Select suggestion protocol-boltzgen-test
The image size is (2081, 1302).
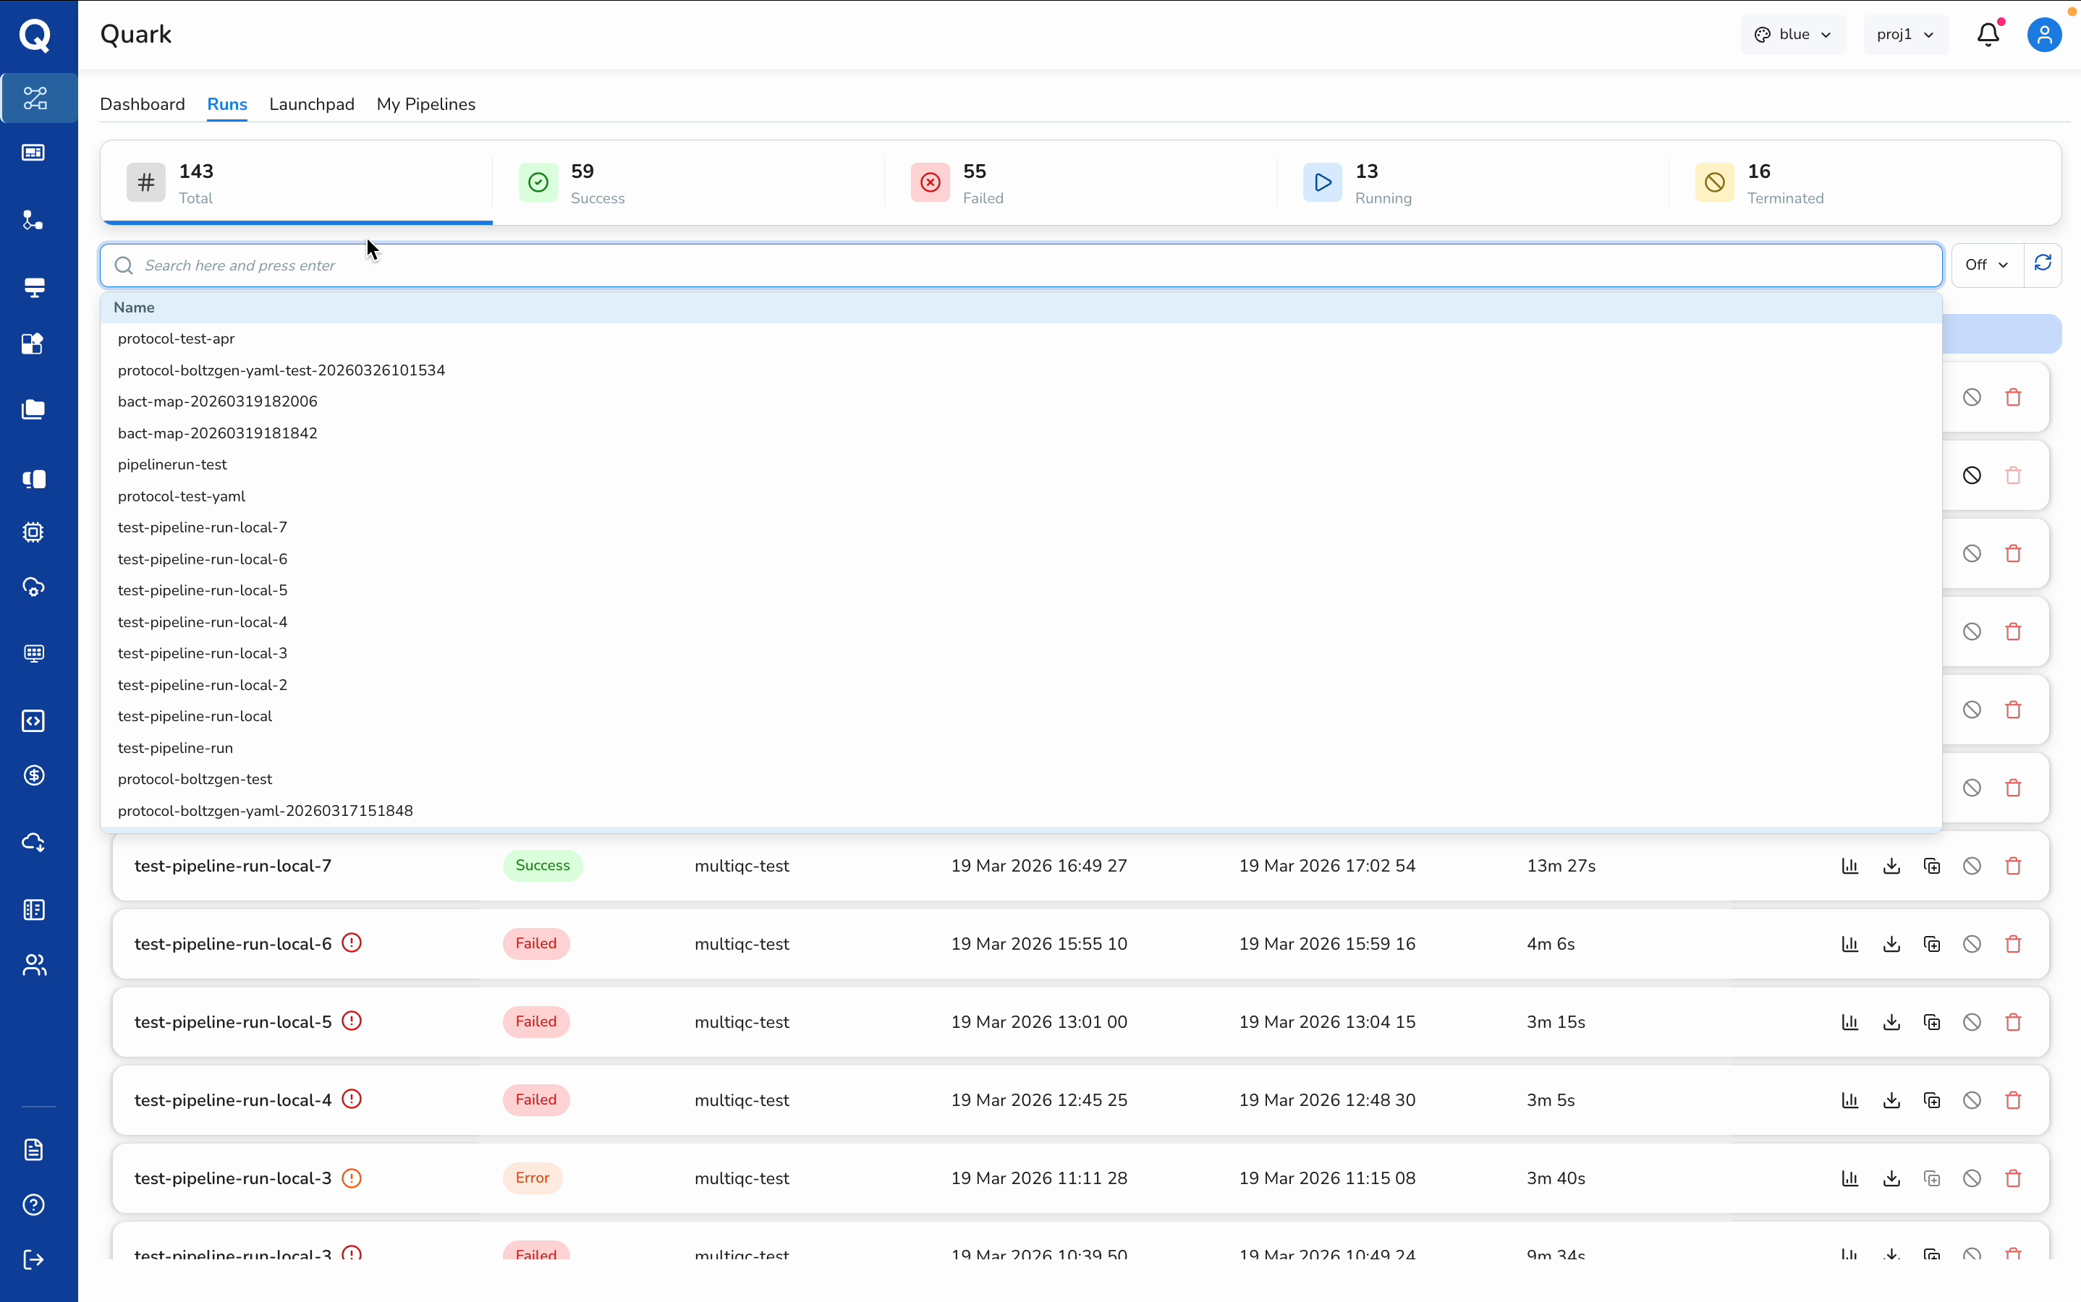tap(1022, 779)
